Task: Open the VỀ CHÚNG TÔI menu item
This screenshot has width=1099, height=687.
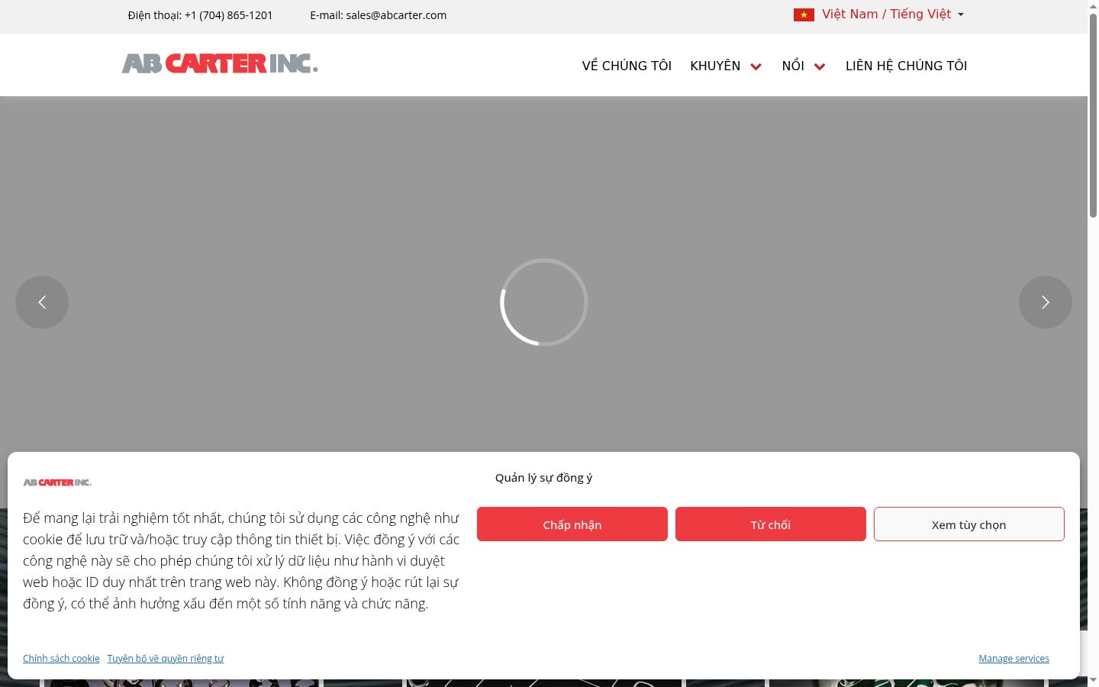Action: (627, 66)
